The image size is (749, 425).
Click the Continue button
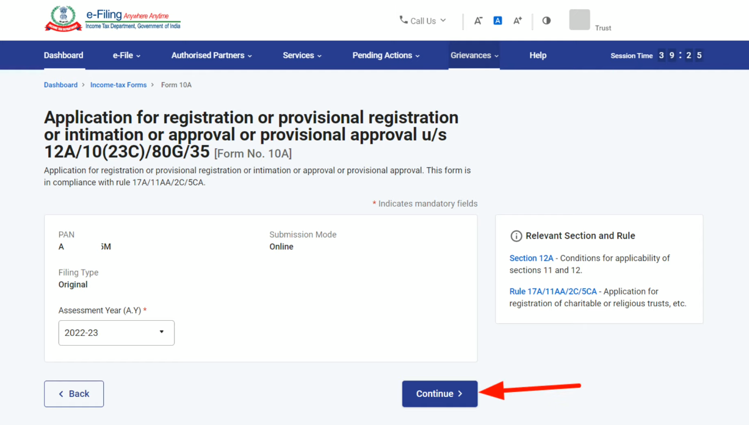pyautogui.click(x=440, y=394)
